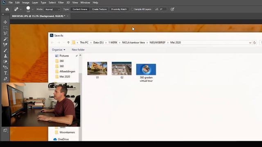The height and width of the screenshot is (147, 262).
Task: Open the Organize dropdown
Action: [x=59, y=50]
